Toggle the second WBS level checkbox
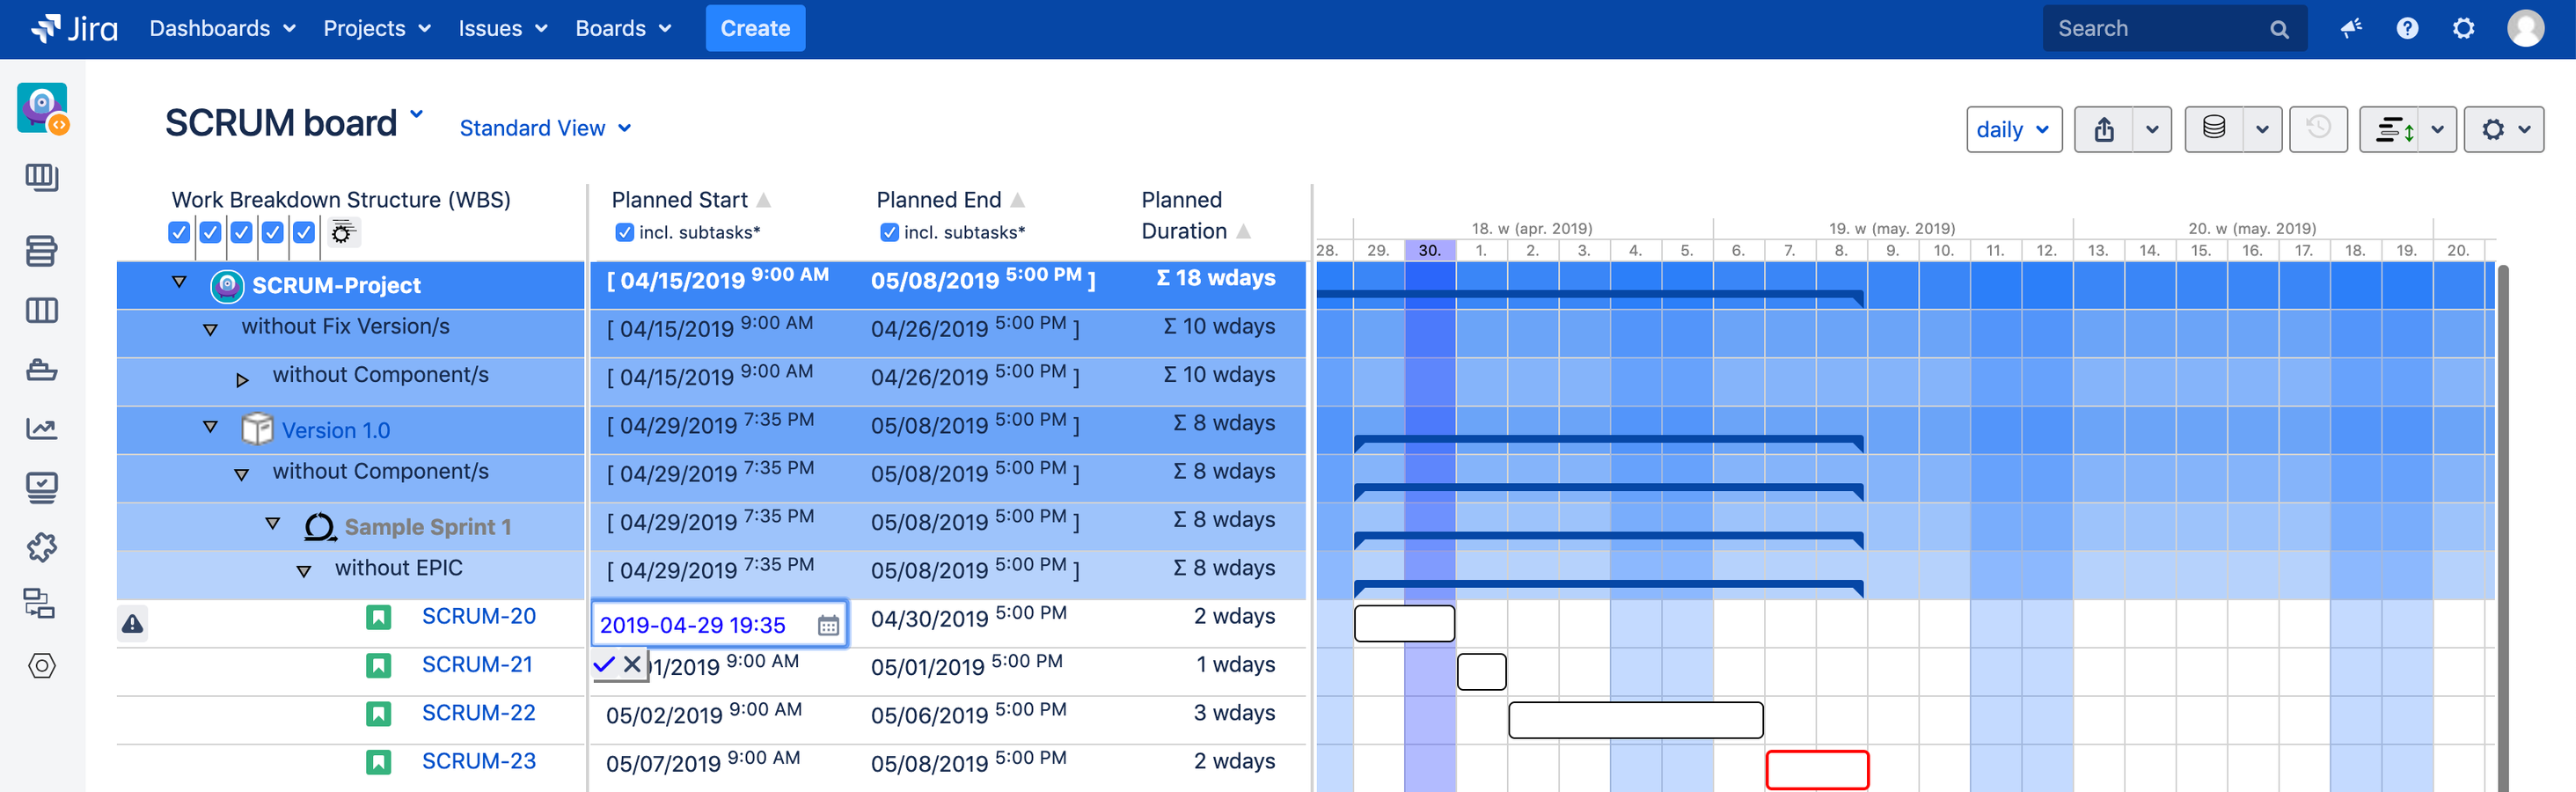Viewport: 2576px width, 792px height. pos(210,232)
